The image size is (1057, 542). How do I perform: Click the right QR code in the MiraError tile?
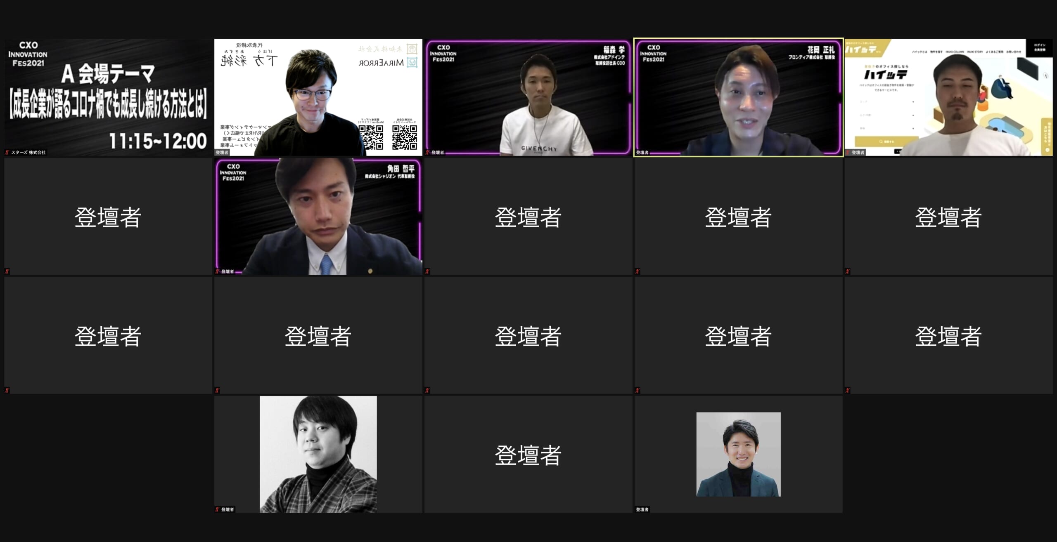(x=404, y=137)
